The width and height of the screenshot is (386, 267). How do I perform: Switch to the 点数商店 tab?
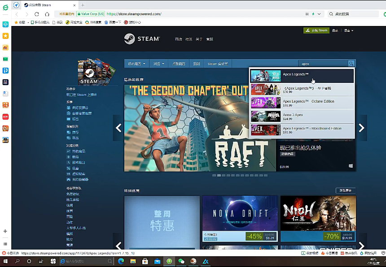point(179,64)
